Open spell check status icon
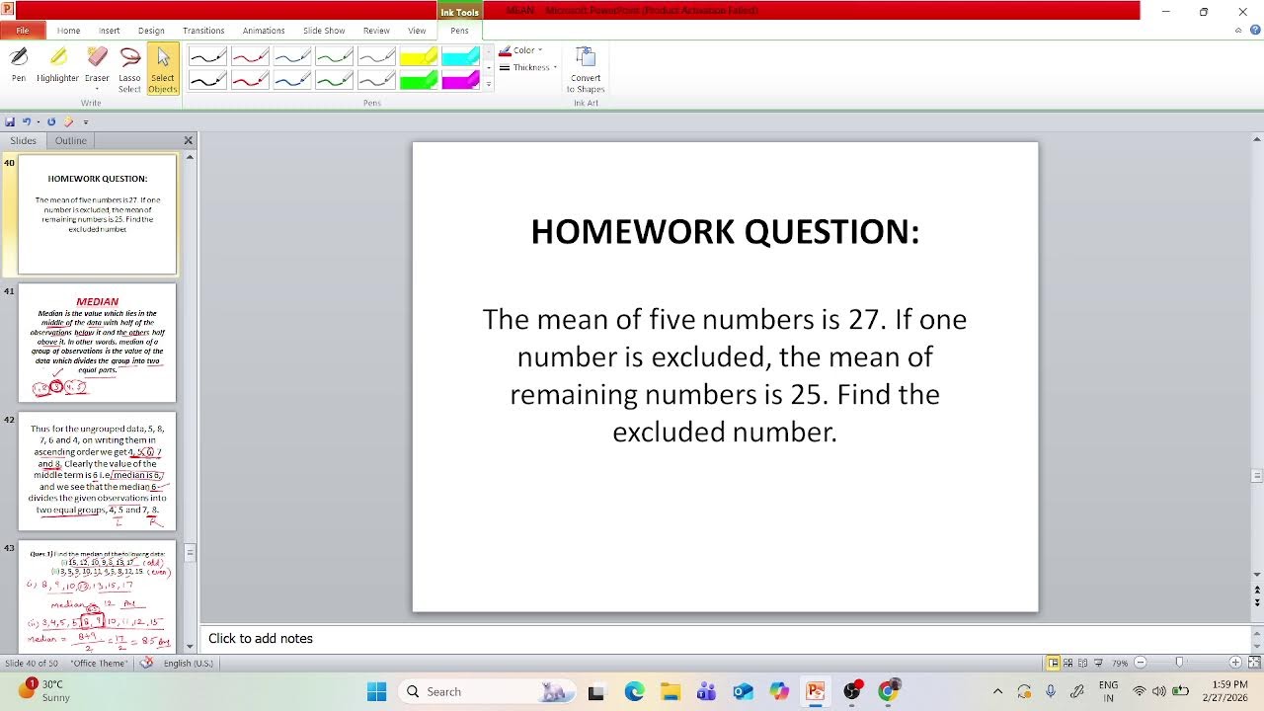The height and width of the screenshot is (711, 1264). pos(146,663)
